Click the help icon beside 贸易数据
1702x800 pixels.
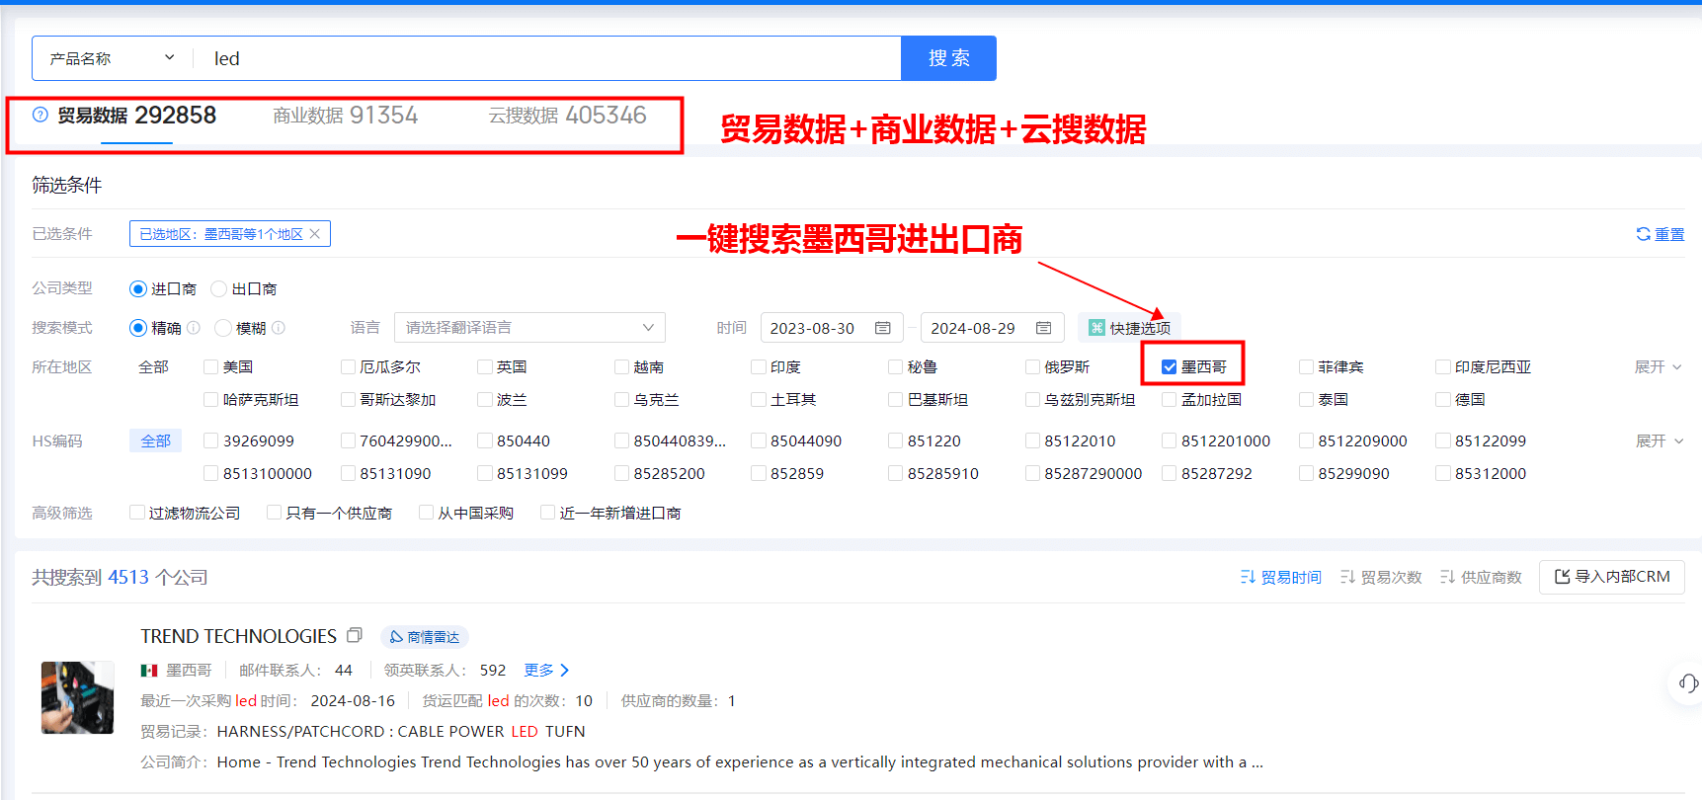pos(41,115)
